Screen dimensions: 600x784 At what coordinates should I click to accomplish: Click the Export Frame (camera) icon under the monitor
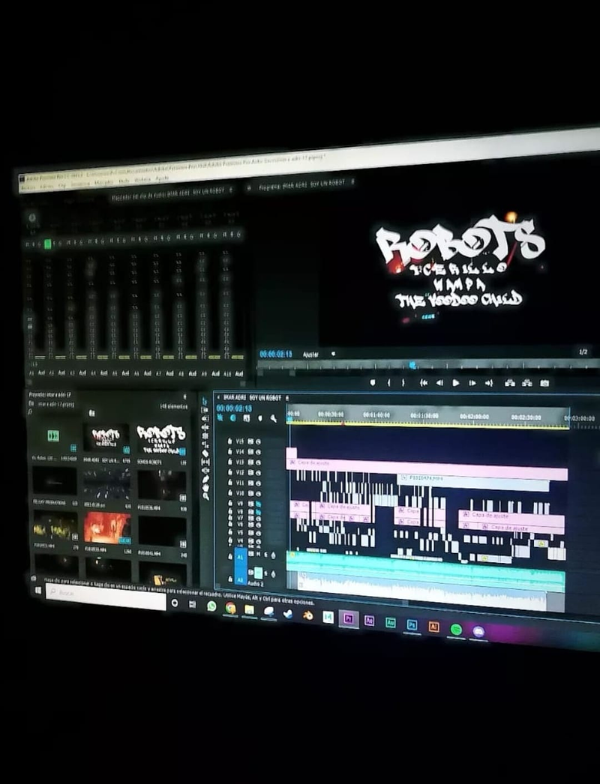pos(544,383)
